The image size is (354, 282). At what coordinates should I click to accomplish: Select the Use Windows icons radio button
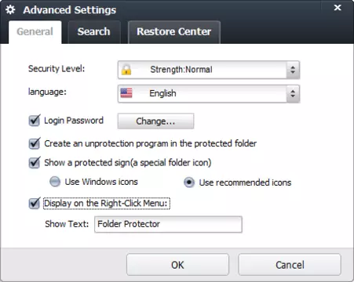(x=55, y=182)
